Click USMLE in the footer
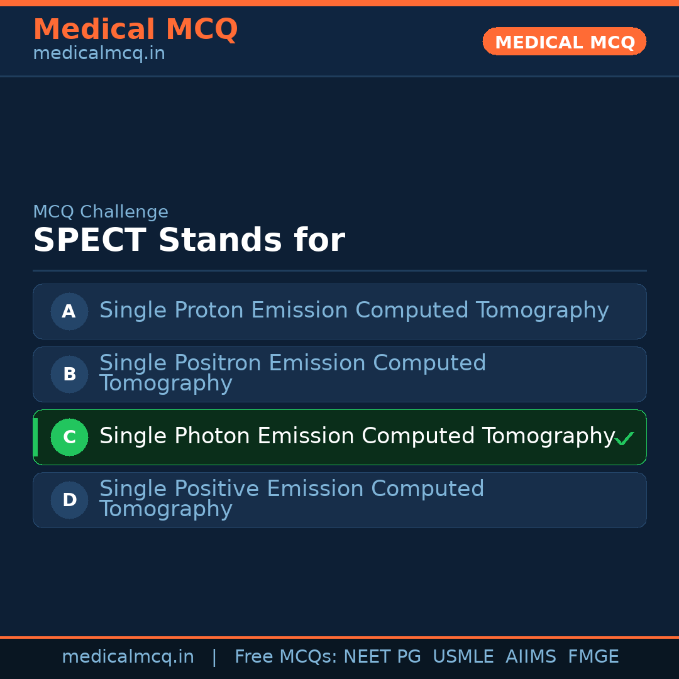 point(463,657)
